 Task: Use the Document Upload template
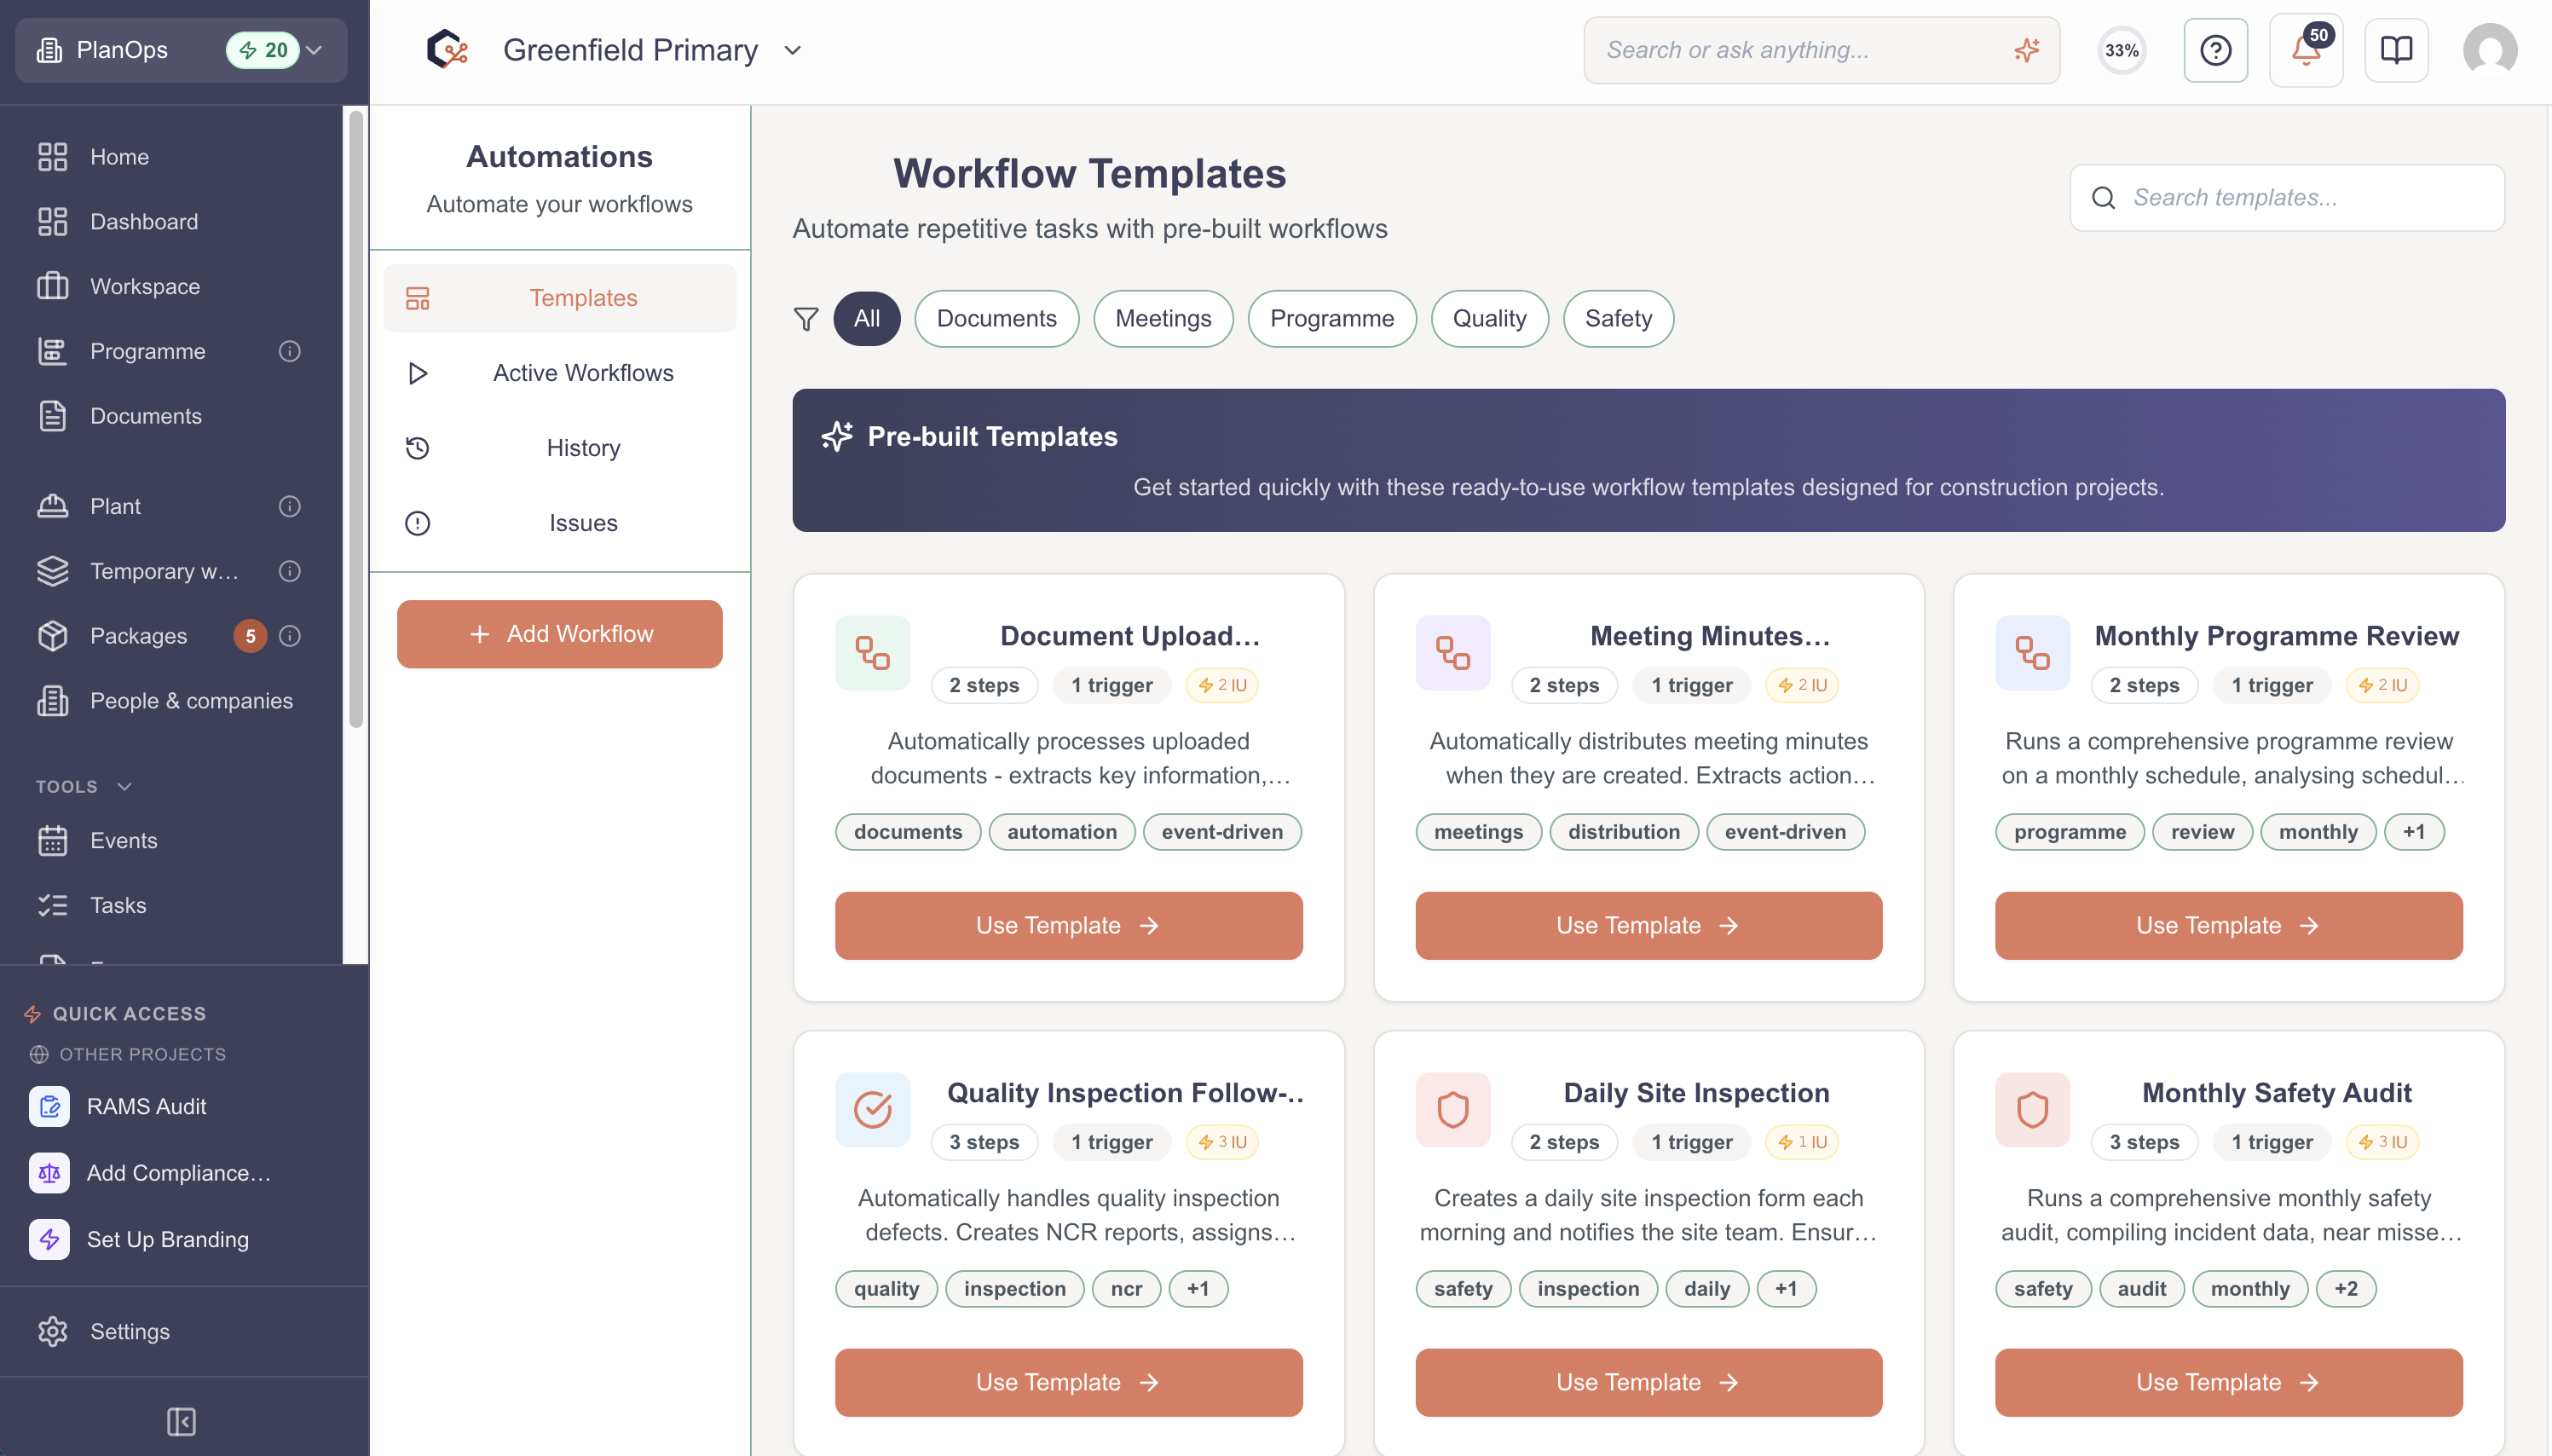coord(1069,926)
